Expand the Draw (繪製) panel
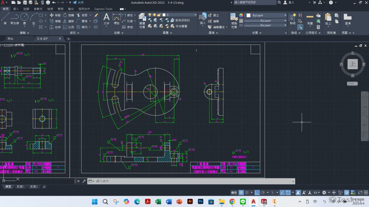Viewport: 369px width, 207px height. (24, 33)
